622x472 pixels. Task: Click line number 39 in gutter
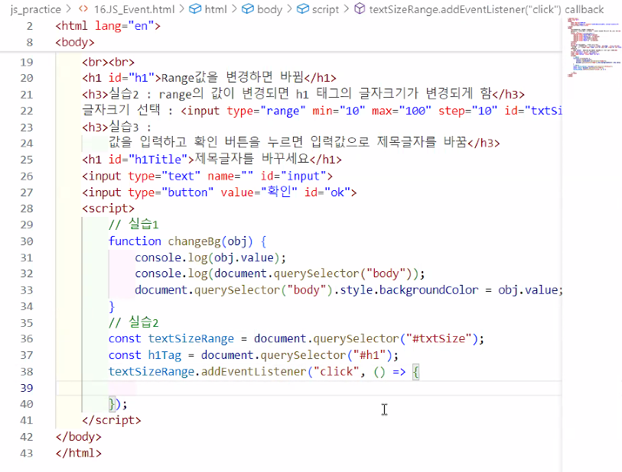coord(27,388)
